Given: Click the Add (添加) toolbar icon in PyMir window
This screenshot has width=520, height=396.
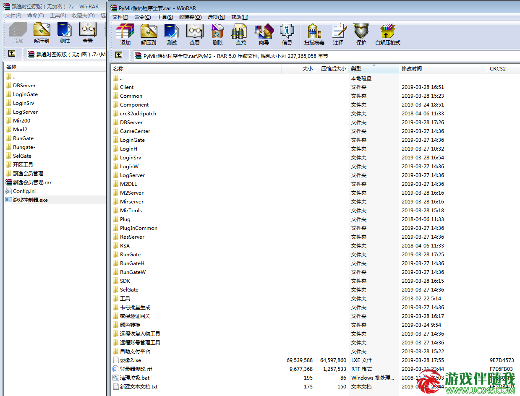Looking at the screenshot, I should 125,35.
